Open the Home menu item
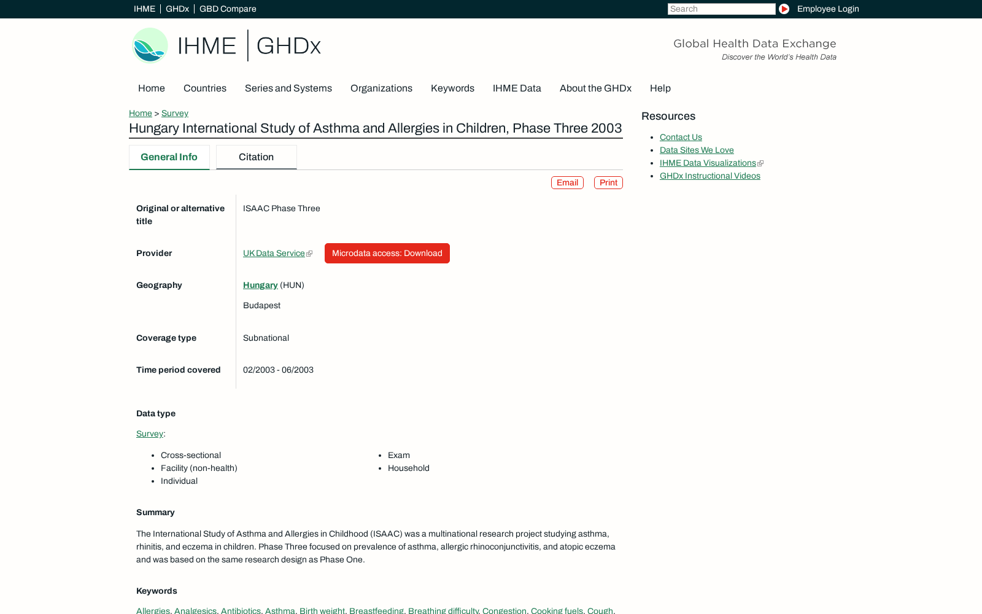982x614 pixels. pos(152,88)
